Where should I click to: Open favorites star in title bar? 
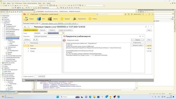pos(132,14)
